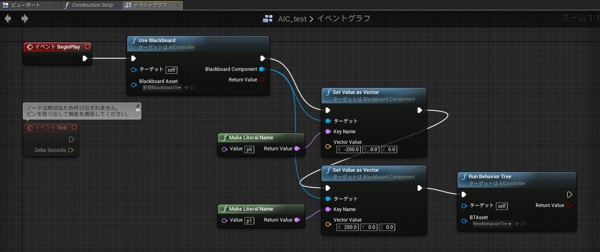
Task: Click the BTAsset input pin
Action: tap(464, 220)
